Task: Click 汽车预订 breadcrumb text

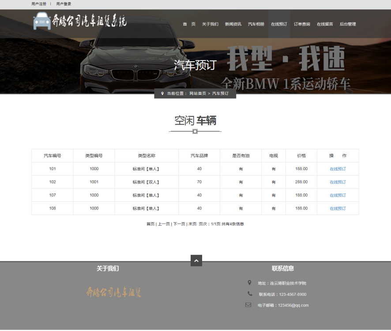Action: [x=221, y=93]
